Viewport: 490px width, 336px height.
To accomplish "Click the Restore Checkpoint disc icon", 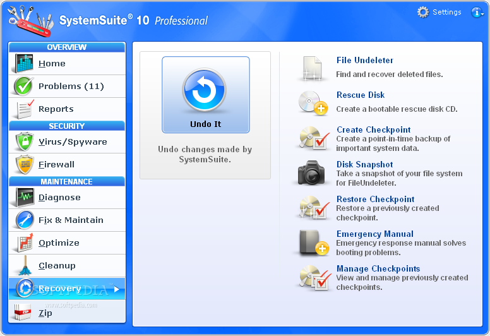I will pos(314,207).
